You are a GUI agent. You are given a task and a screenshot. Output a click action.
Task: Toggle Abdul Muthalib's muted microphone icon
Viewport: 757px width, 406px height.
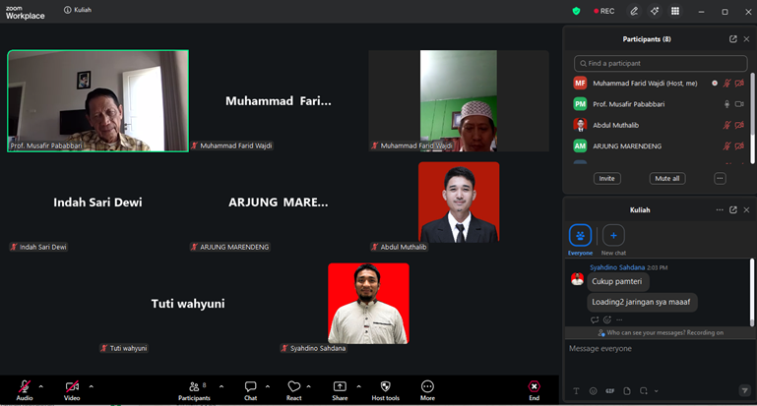(726, 125)
